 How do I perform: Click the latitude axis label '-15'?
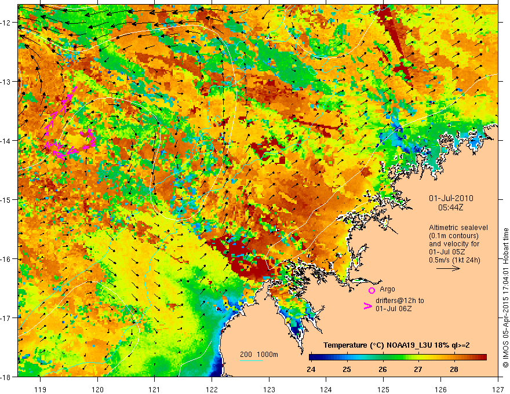[x=6, y=199]
